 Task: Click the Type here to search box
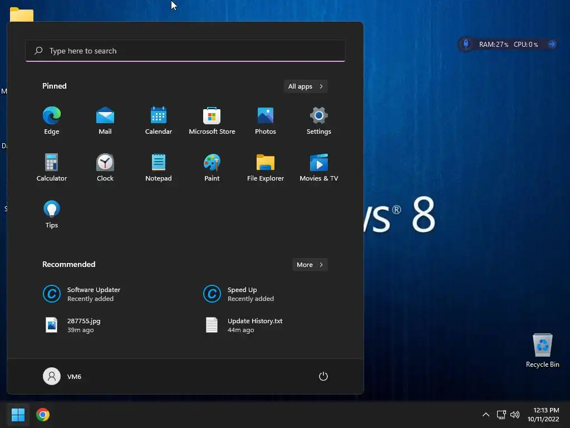[x=185, y=51]
